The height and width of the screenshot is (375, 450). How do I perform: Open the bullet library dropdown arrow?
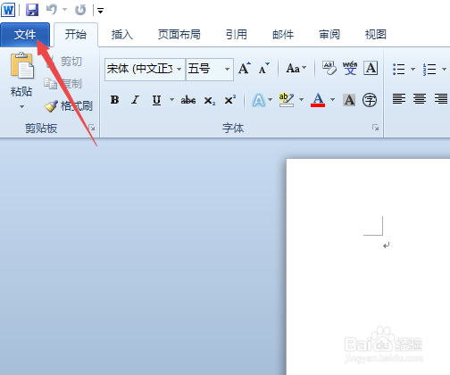(412, 69)
